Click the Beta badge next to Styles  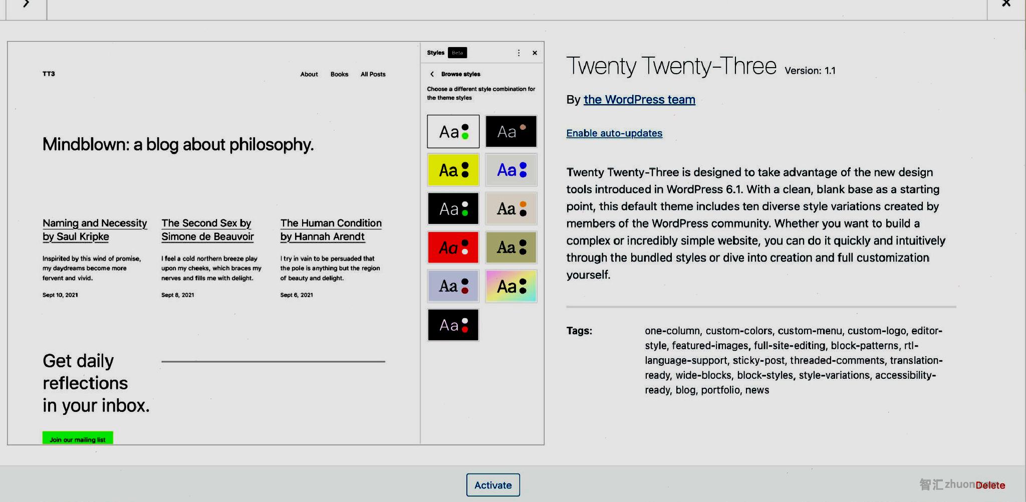coord(457,53)
